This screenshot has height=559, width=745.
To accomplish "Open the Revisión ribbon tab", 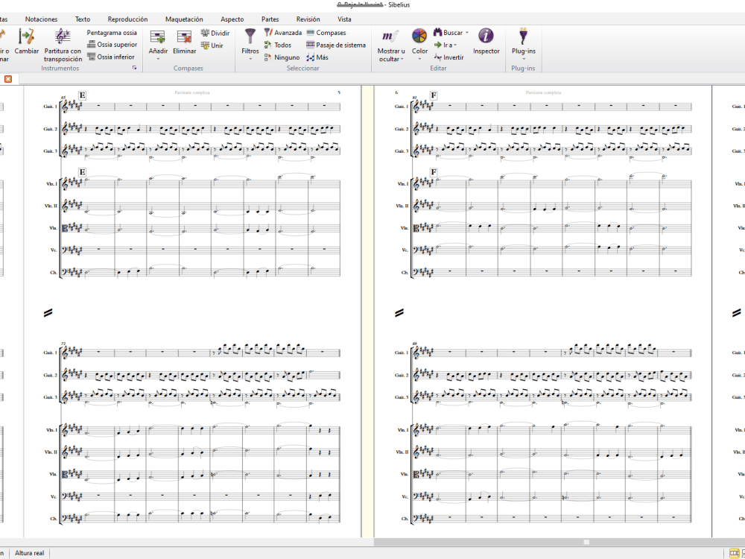I will coord(308,19).
